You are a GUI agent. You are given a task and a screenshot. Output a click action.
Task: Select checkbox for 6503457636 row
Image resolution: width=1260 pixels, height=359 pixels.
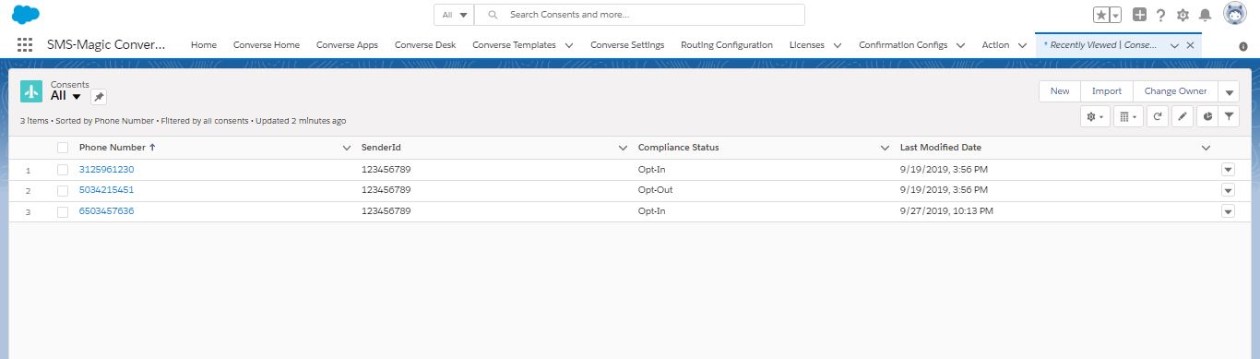tap(63, 211)
